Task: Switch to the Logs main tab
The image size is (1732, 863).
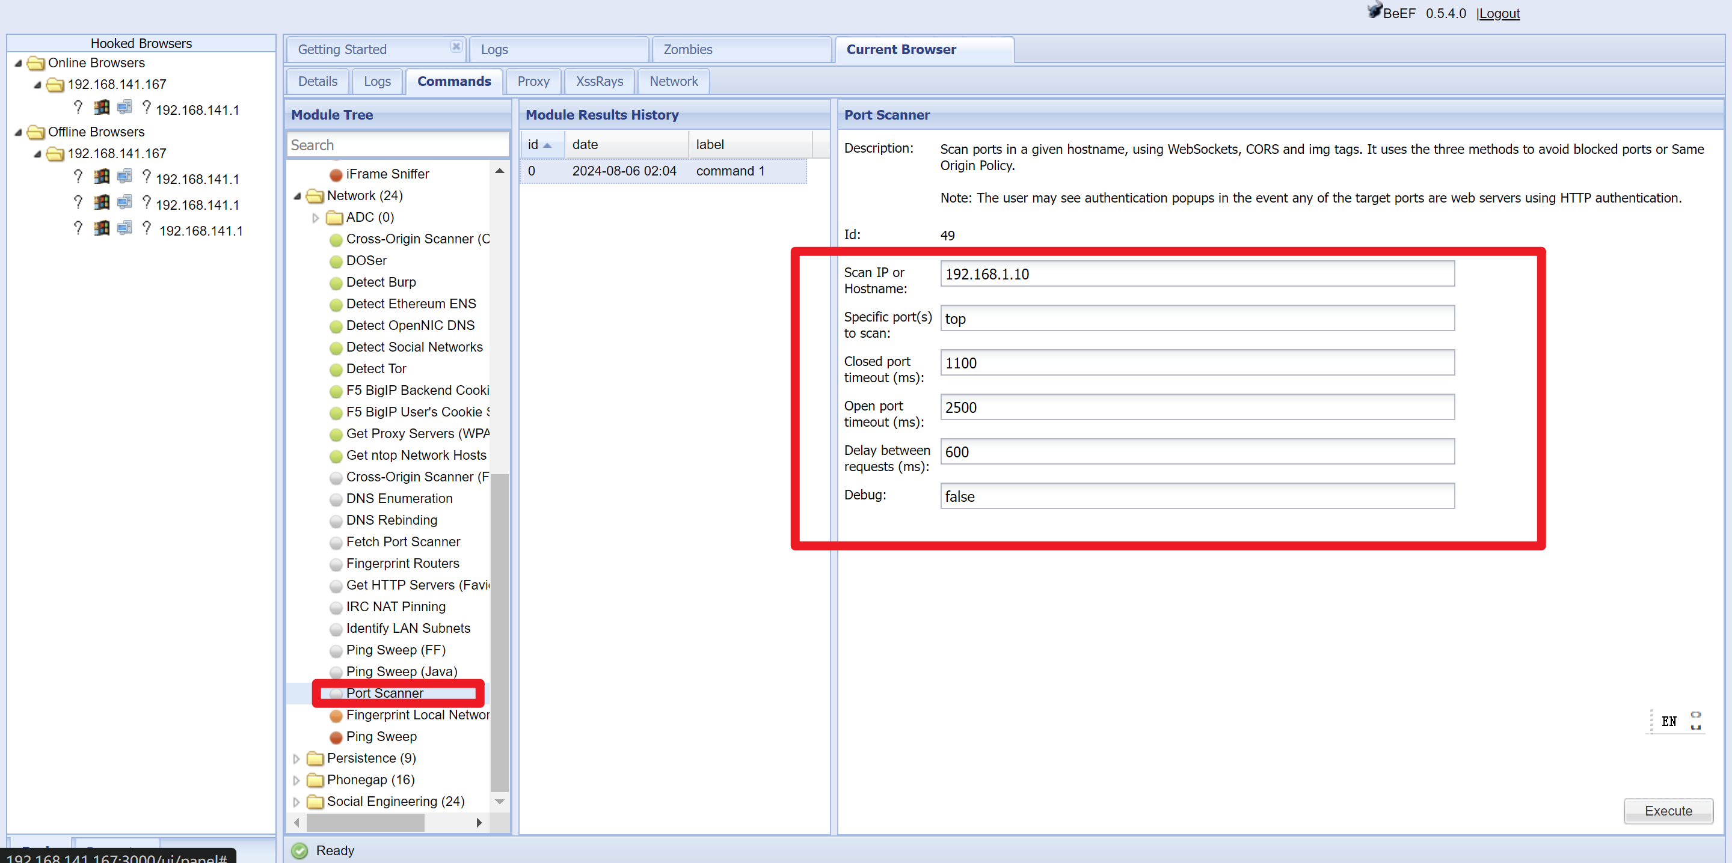Action: [x=559, y=50]
